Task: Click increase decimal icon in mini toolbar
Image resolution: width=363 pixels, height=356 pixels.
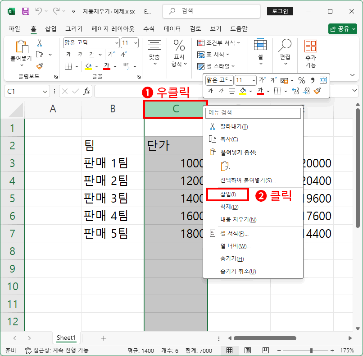Action: point(295,91)
